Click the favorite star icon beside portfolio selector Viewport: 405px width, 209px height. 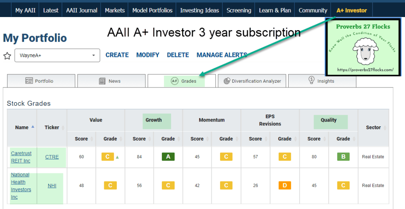[7, 56]
